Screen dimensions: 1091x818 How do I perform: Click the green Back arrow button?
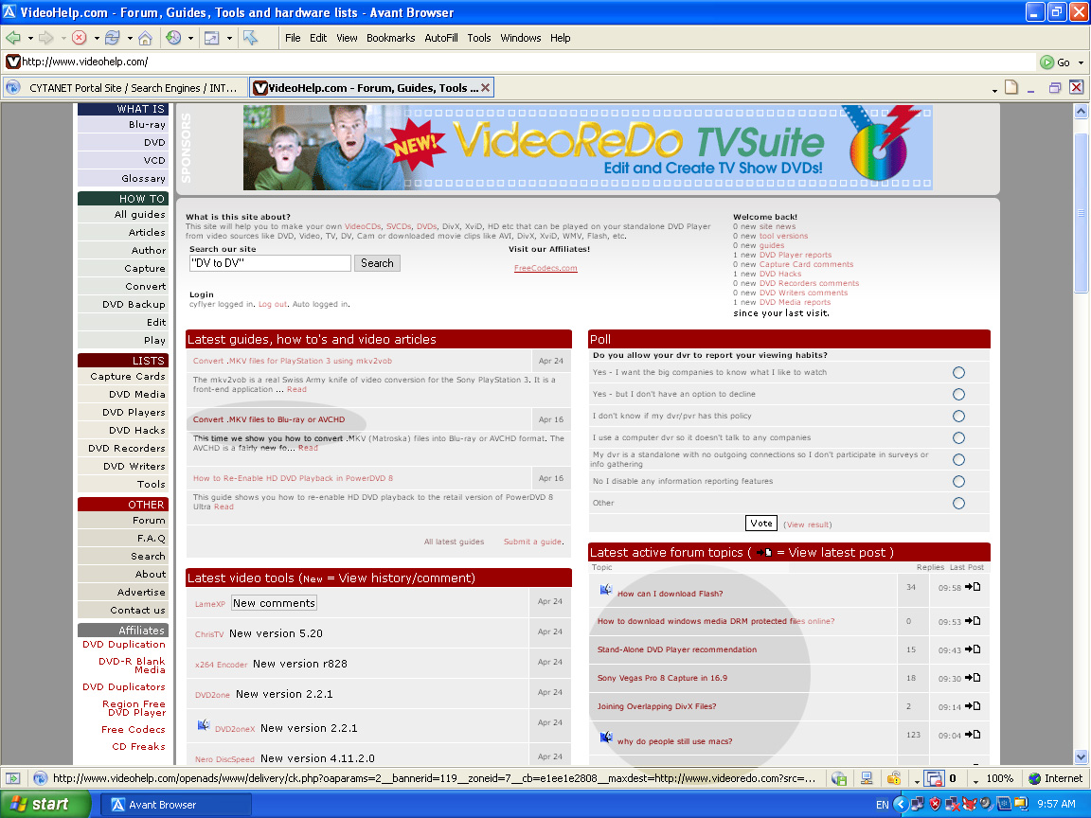coord(12,38)
